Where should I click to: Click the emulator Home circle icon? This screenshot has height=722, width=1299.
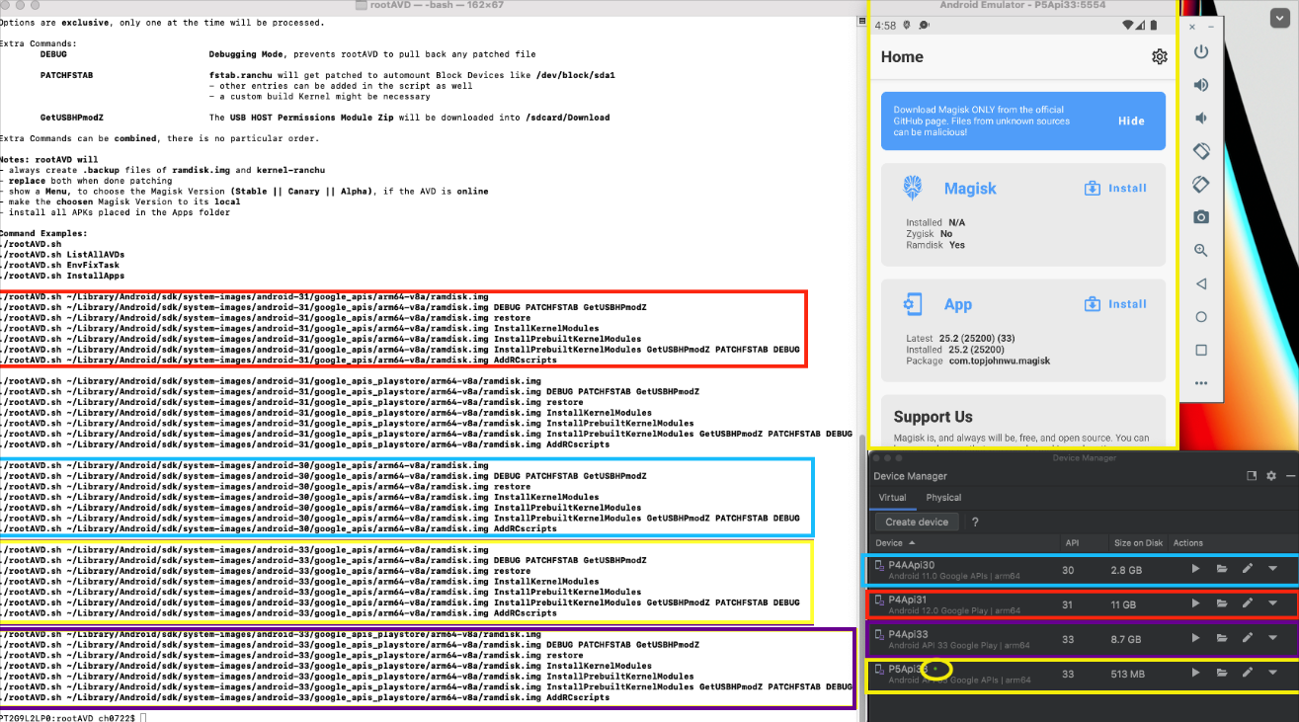1201,317
